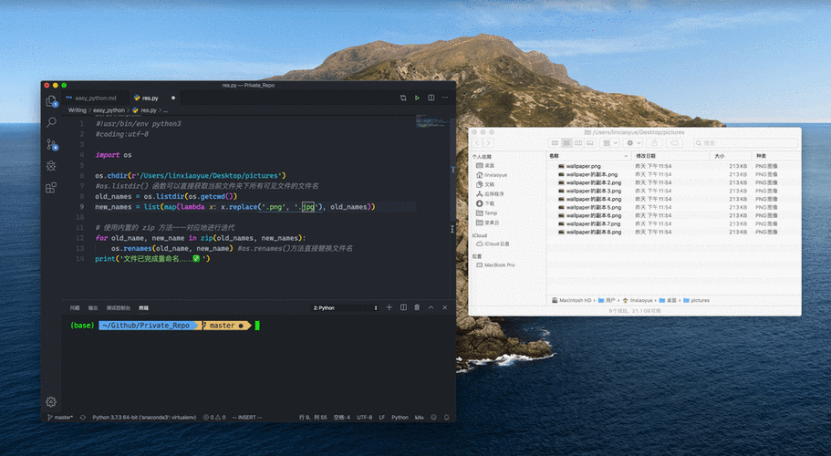831x456 pixels.
Task: Open Applications (应用程序) in Finder sidebar
Action: (490, 194)
